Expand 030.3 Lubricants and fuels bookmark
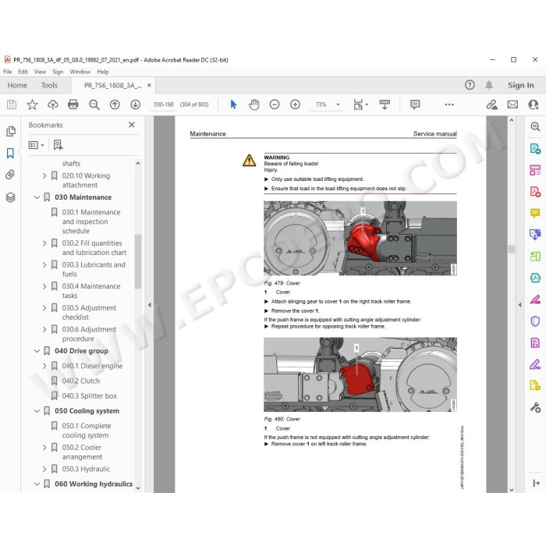 click(44, 265)
